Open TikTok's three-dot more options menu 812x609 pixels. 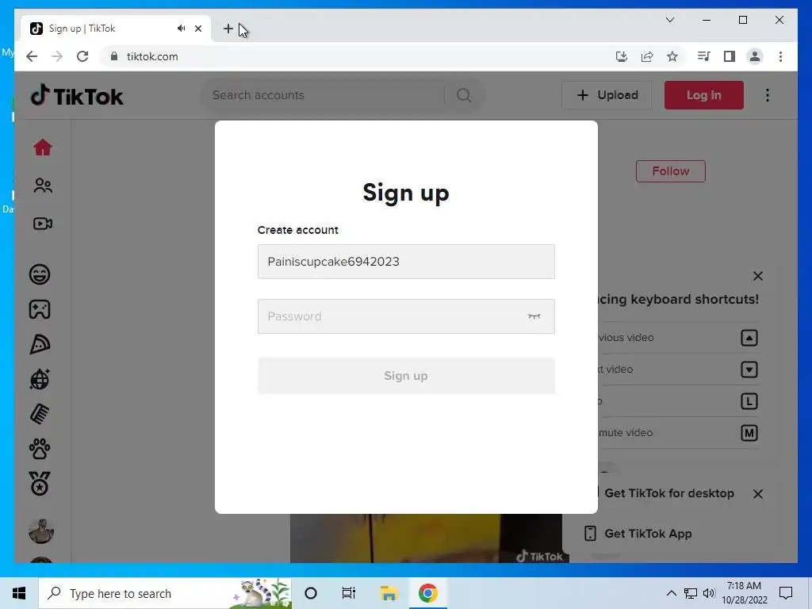pyautogui.click(x=768, y=95)
